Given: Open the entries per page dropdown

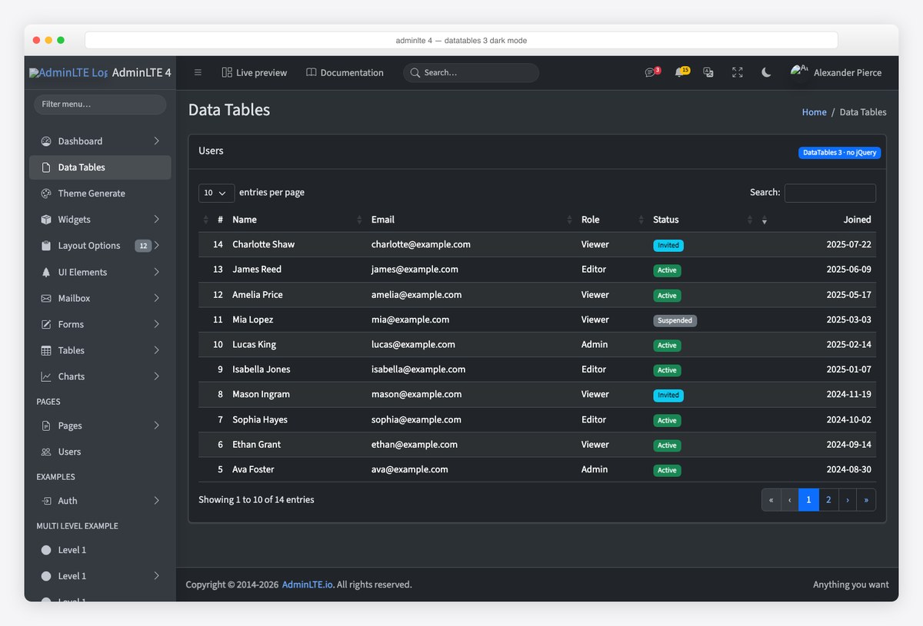Looking at the screenshot, I should pyautogui.click(x=216, y=193).
